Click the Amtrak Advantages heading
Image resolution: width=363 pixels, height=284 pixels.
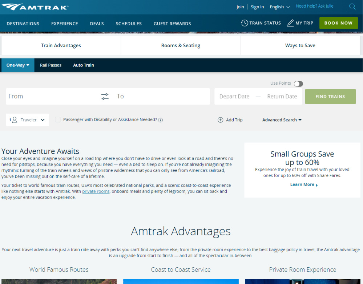coord(181,231)
